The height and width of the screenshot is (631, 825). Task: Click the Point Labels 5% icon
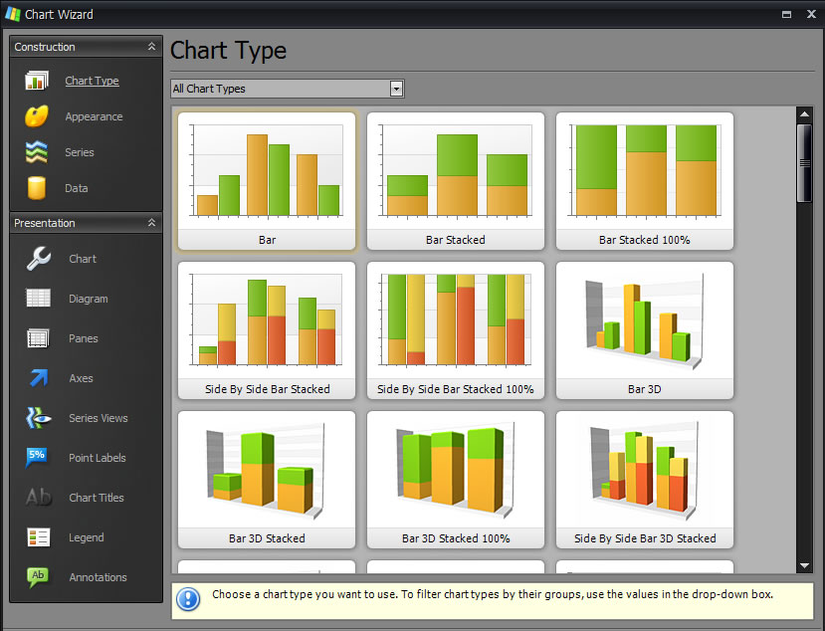(x=38, y=457)
